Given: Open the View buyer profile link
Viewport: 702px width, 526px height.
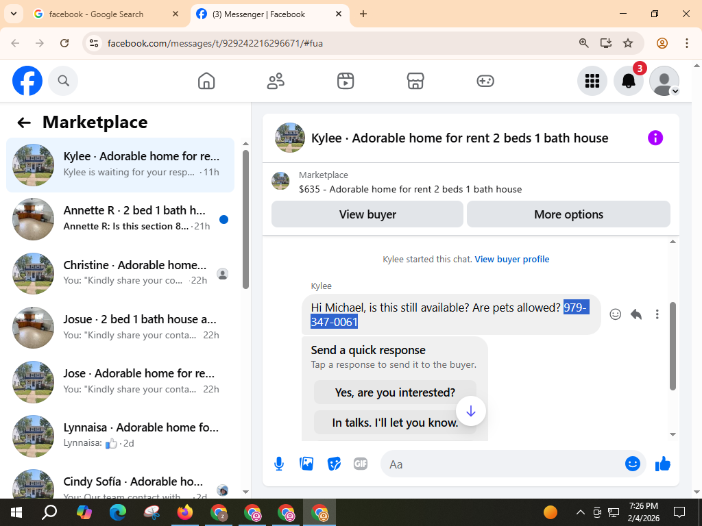Looking at the screenshot, I should tap(511, 260).
